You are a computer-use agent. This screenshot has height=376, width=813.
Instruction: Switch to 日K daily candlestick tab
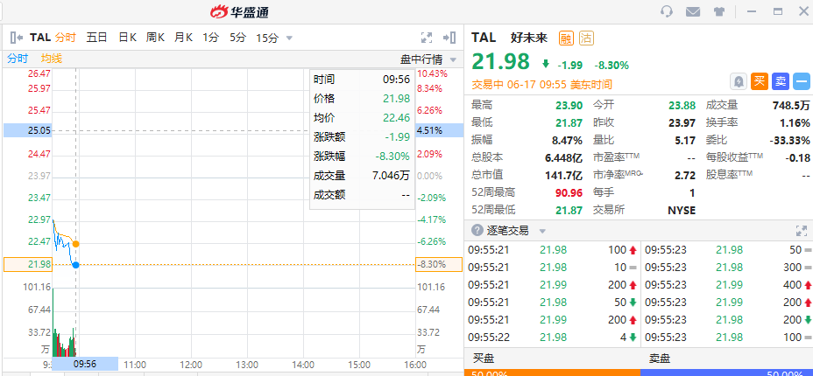point(127,38)
